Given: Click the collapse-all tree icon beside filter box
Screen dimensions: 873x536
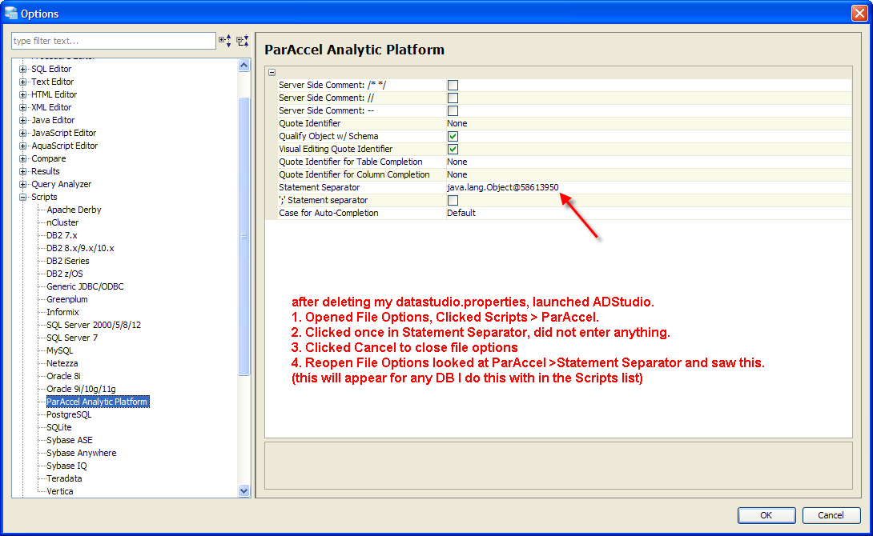Looking at the screenshot, I should point(242,41).
